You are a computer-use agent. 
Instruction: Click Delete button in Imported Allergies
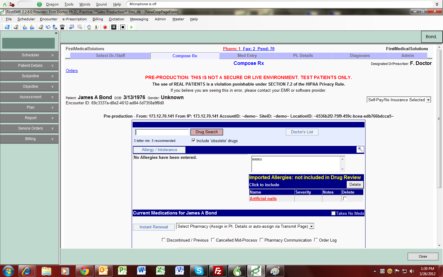[355, 184]
